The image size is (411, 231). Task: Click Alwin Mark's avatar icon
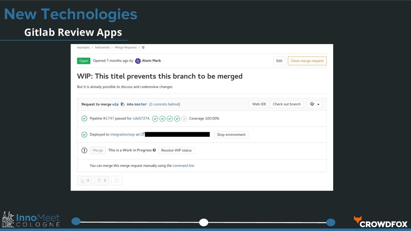click(x=138, y=61)
